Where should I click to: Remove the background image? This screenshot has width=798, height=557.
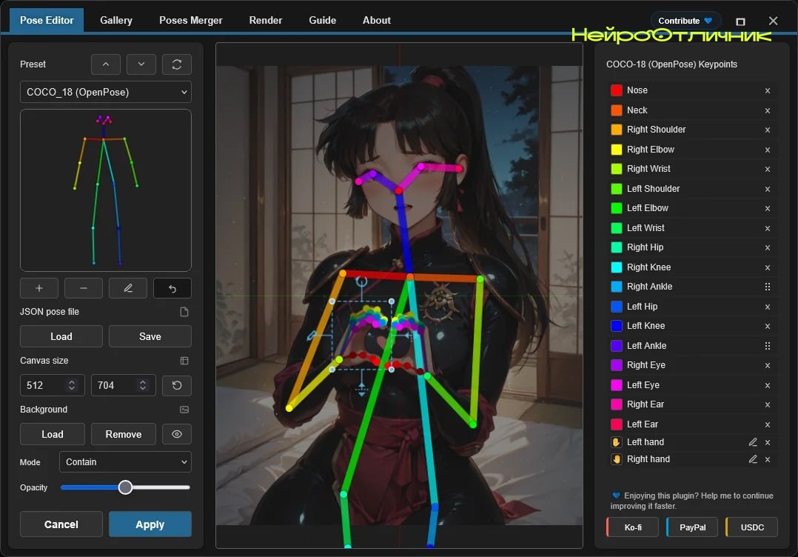tap(124, 434)
